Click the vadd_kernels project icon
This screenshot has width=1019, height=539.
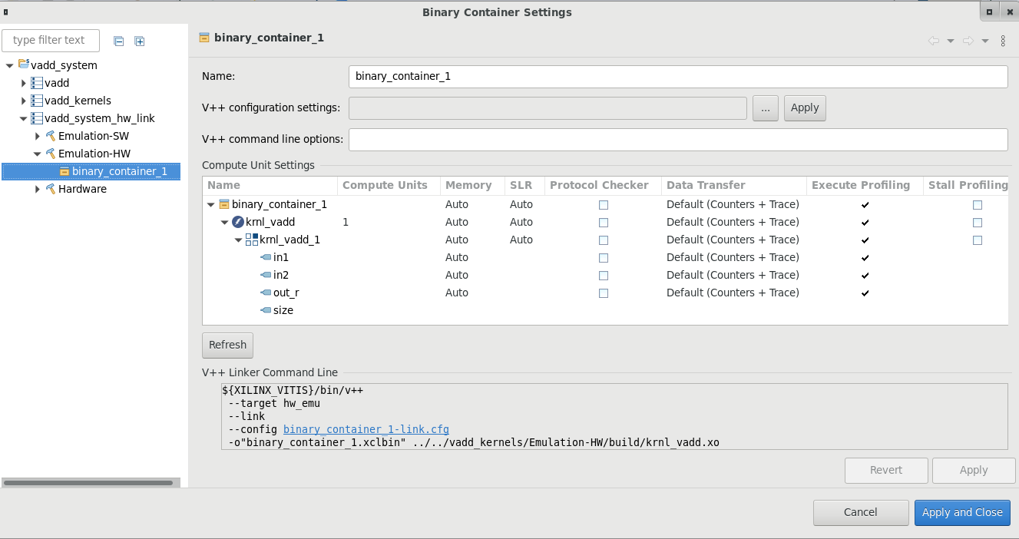pyautogui.click(x=37, y=101)
